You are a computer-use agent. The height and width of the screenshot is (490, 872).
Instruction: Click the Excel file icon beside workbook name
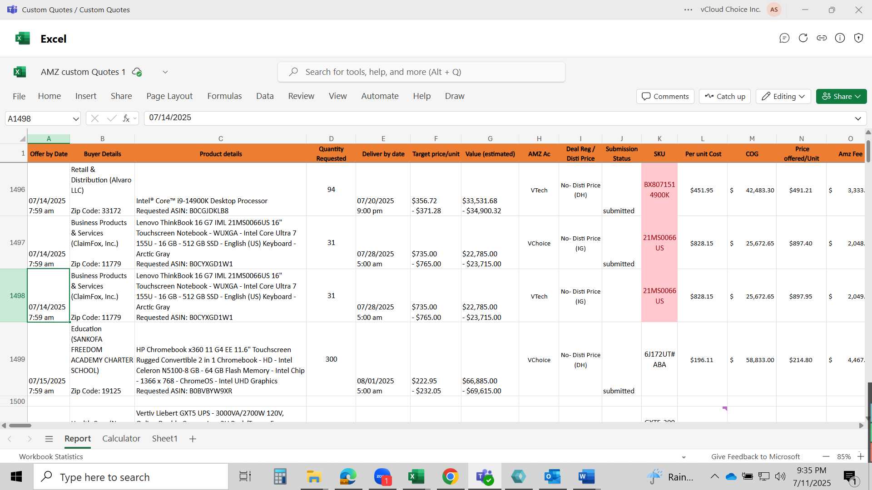[x=20, y=72]
